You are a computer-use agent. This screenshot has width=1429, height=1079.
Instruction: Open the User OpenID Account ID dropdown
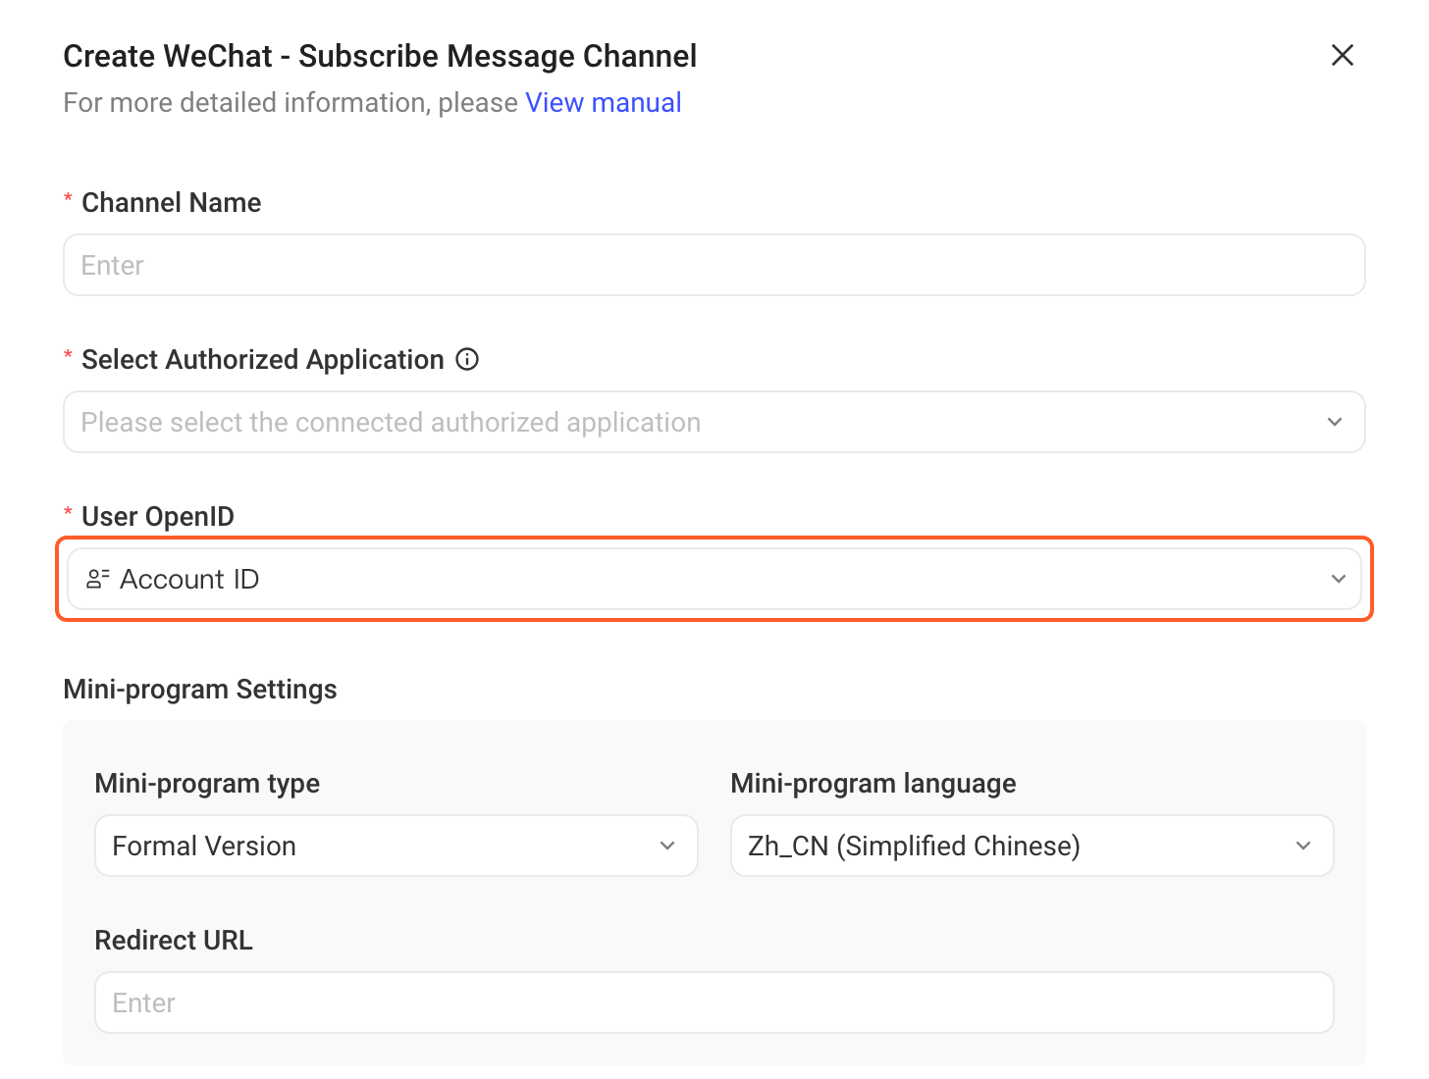(x=714, y=579)
